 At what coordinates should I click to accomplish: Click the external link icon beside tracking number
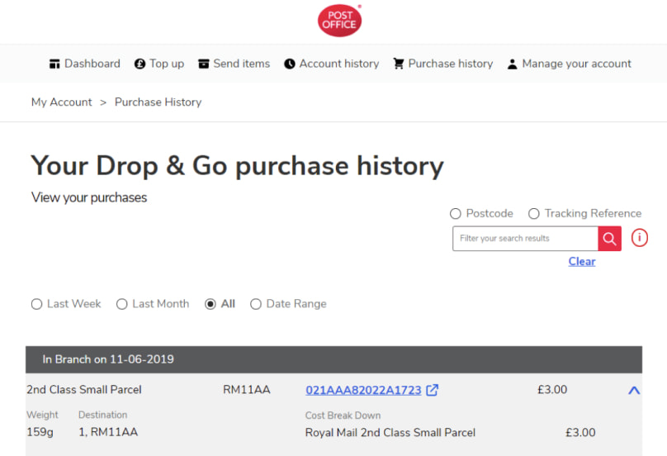click(x=433, y=390)
